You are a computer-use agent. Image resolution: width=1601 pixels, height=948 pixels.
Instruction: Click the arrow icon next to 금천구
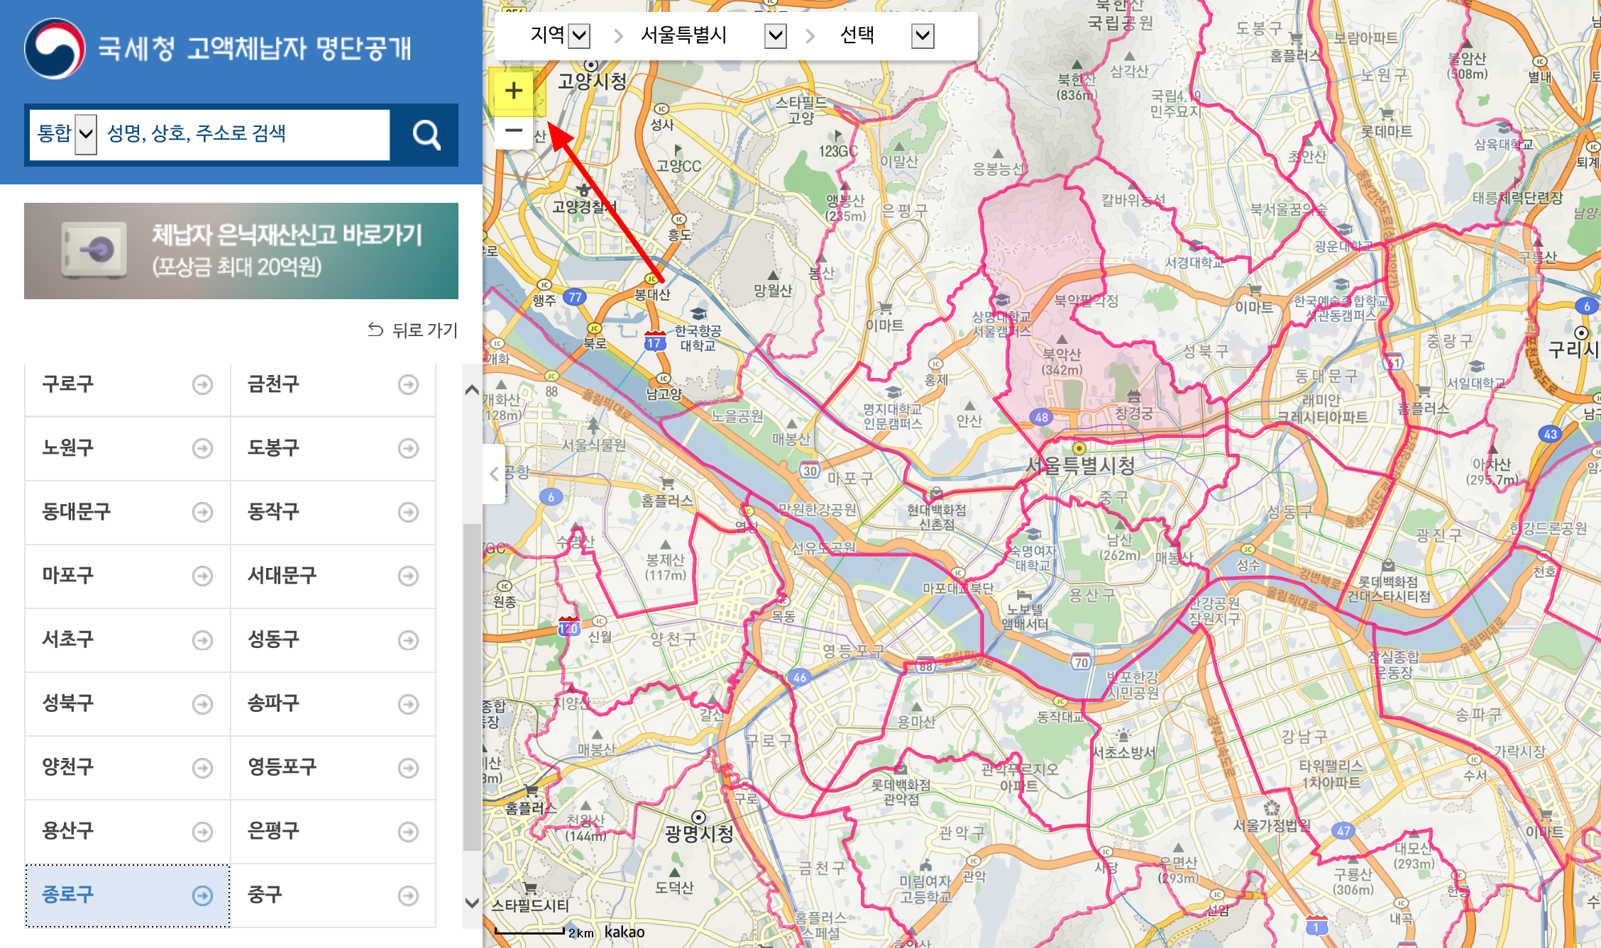408,385
